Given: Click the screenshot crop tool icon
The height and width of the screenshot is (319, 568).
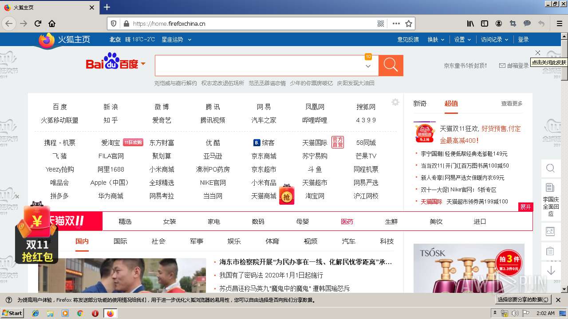Looking at the screenshot, I should [x=513, y=23].
